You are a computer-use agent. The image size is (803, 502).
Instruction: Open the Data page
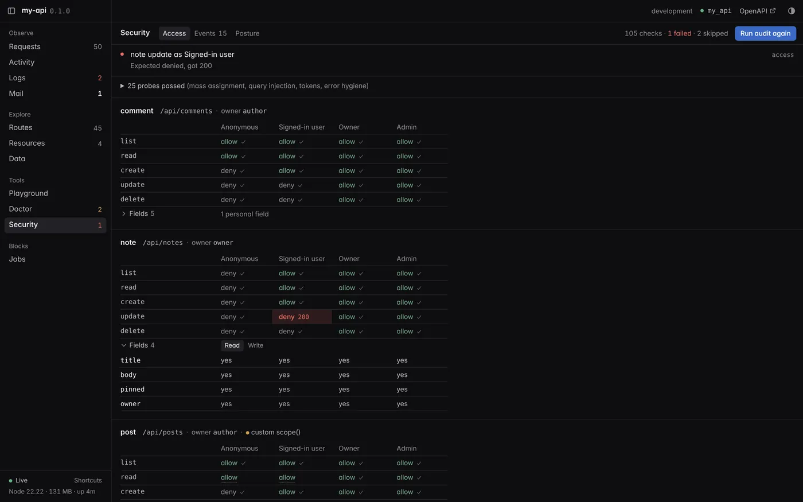(x=55, y=158)
